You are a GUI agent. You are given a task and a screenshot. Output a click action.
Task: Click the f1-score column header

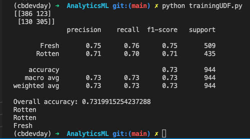(162, 30)
